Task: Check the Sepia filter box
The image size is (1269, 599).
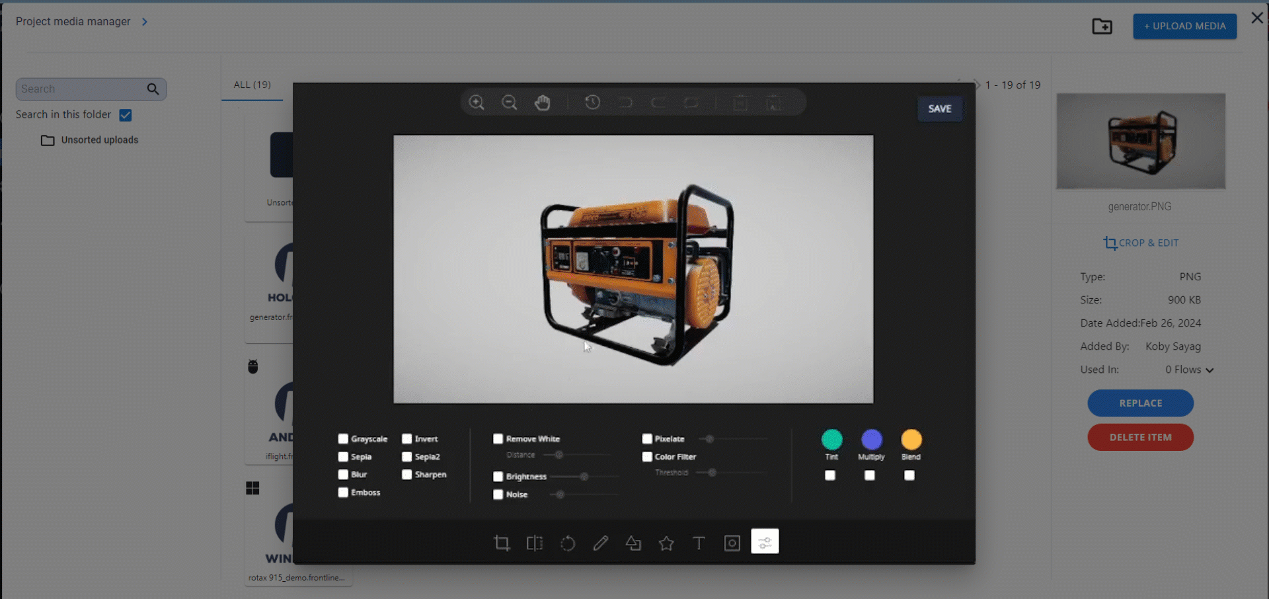Action: (343, 456)
